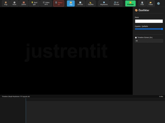Select the Ölçekle scale tool

tap(91, 3)
